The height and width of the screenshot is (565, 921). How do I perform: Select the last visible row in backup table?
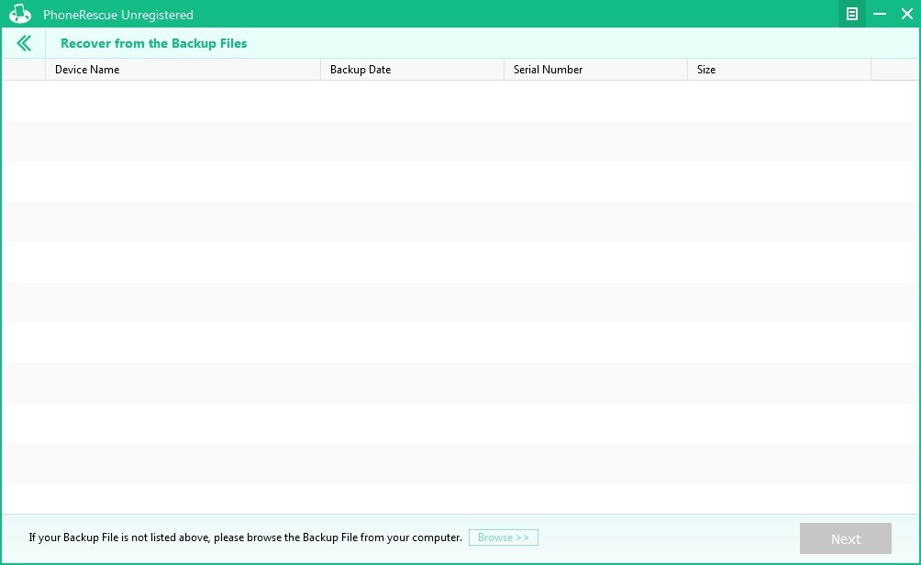click(459, 499)
